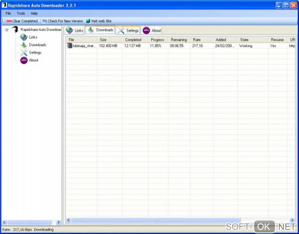Sort by Added column header

point(225,40)
